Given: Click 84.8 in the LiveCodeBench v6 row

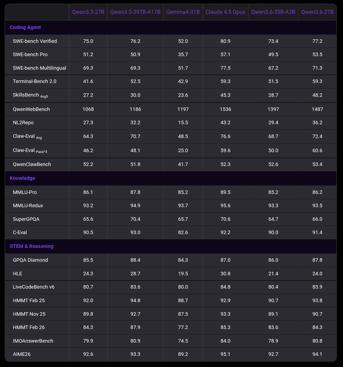Looking at the screenshot, I should (225, 287).
